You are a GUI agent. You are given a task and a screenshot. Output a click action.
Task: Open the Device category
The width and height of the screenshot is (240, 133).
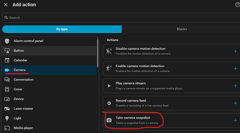click(x=49, y=99)
